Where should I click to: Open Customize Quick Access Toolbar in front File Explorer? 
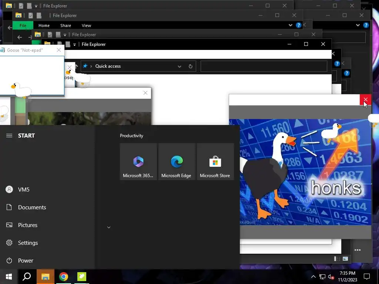tap(74, 44)
